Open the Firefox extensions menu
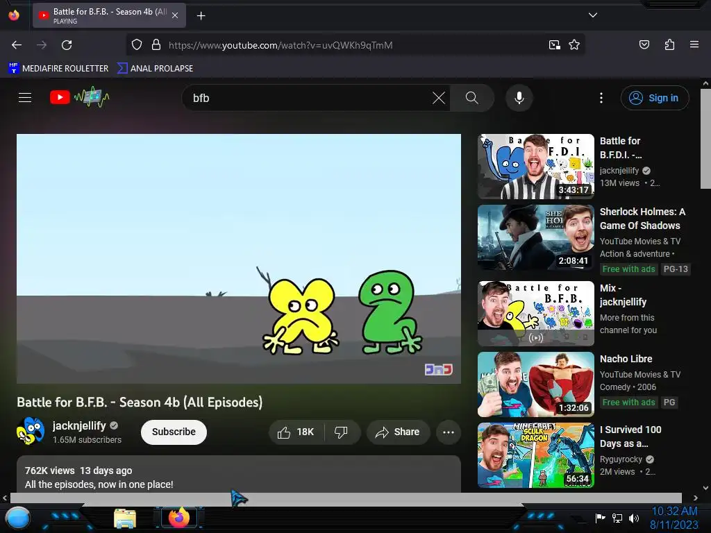Screen dimensions: 711x533 [669, 44]
